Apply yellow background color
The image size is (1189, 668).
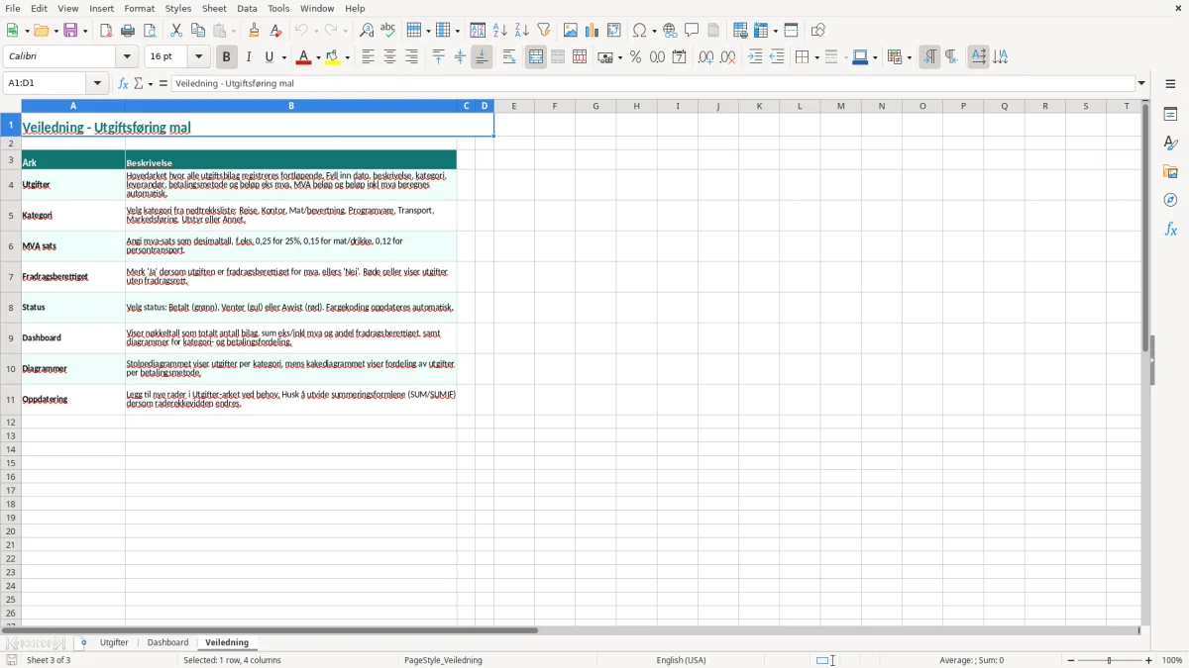point(333,57)
